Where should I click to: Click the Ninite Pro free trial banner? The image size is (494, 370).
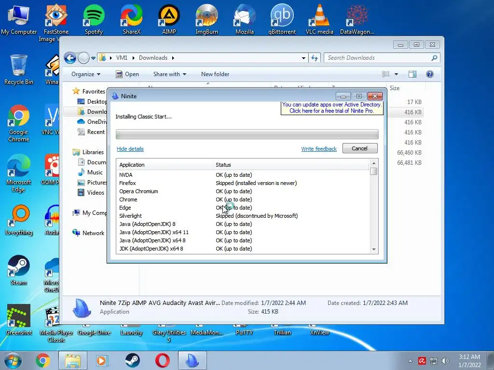click(x=332, y=108)
